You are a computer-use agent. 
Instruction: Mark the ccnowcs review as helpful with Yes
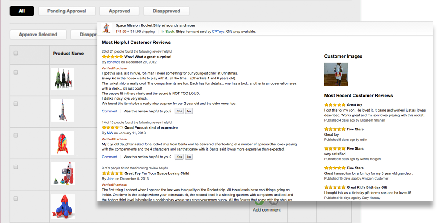click(x=179, y=111)
